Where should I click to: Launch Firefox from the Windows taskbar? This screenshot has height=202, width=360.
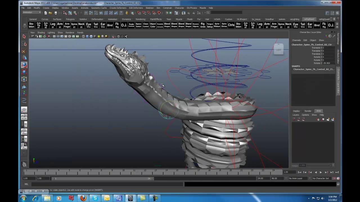tap(83, 198)
